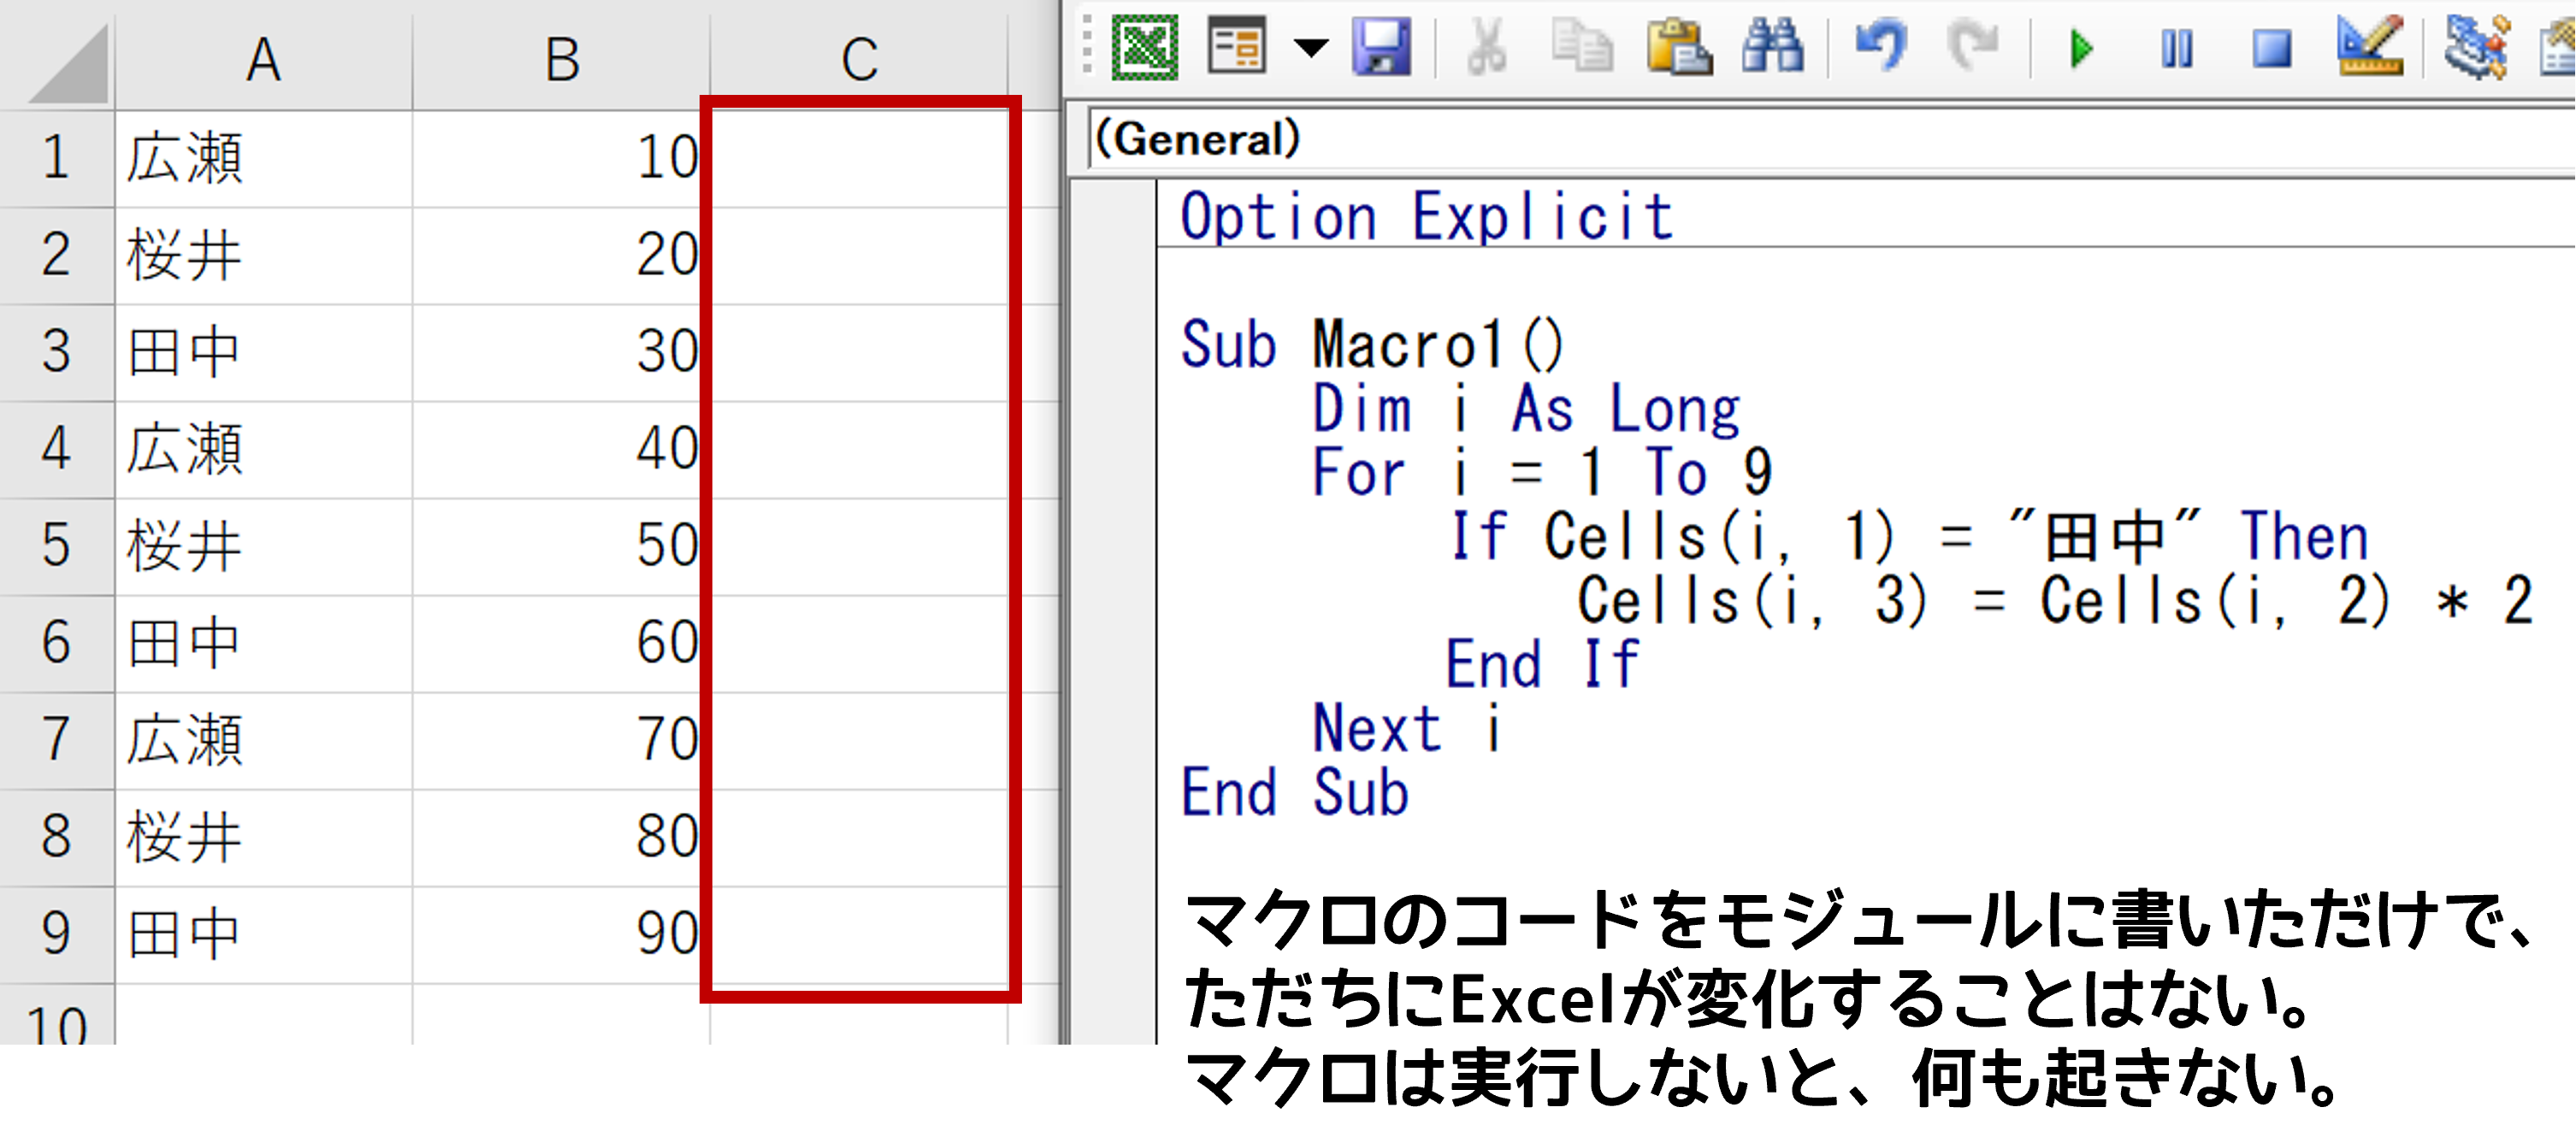Click the Break pause icon

pyautogui.click(x=2177, y=48)
